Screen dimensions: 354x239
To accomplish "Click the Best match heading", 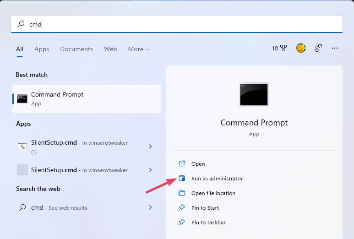I will pos(32,75).
